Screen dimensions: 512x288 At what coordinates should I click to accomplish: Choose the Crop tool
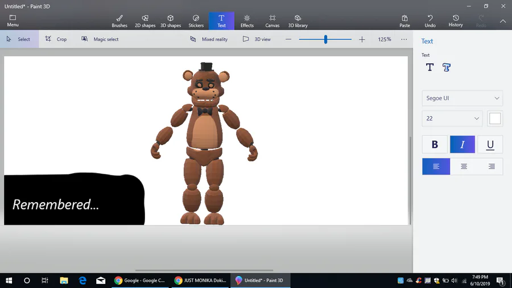[56, 39]
